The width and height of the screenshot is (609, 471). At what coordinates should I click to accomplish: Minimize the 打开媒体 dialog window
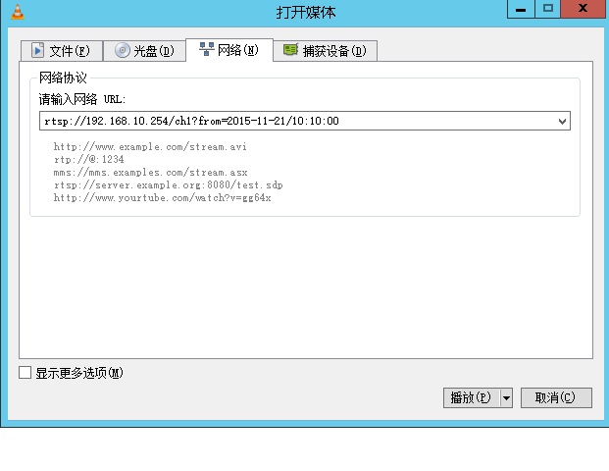[x=521, y=9]
